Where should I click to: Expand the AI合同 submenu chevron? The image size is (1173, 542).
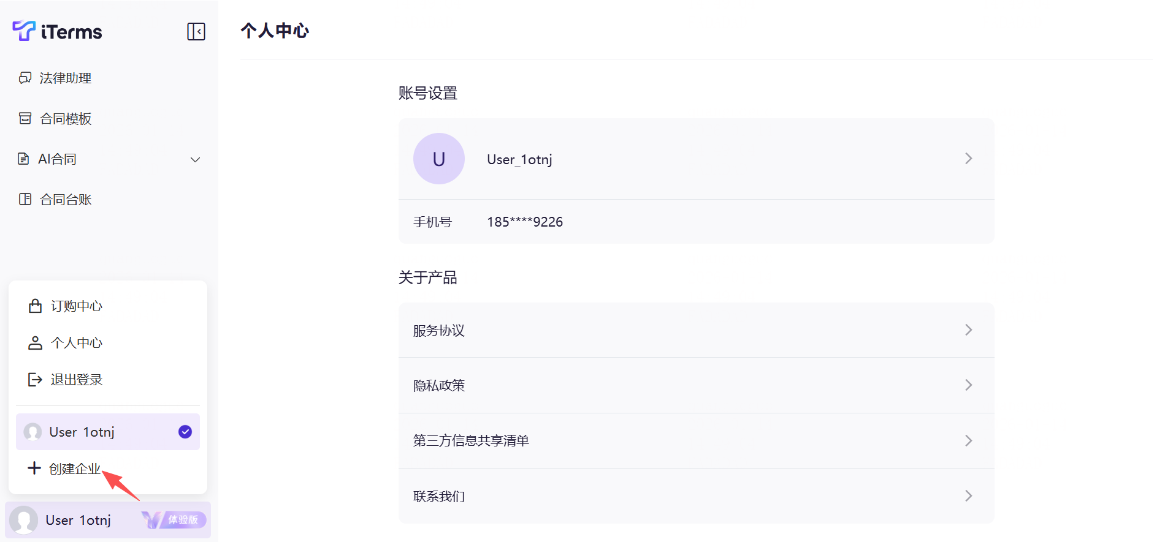(x=196, y=159)
